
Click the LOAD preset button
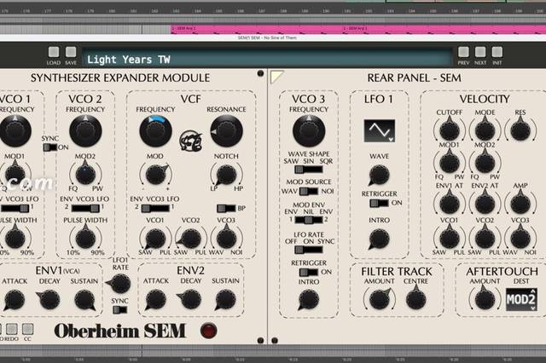53,52
